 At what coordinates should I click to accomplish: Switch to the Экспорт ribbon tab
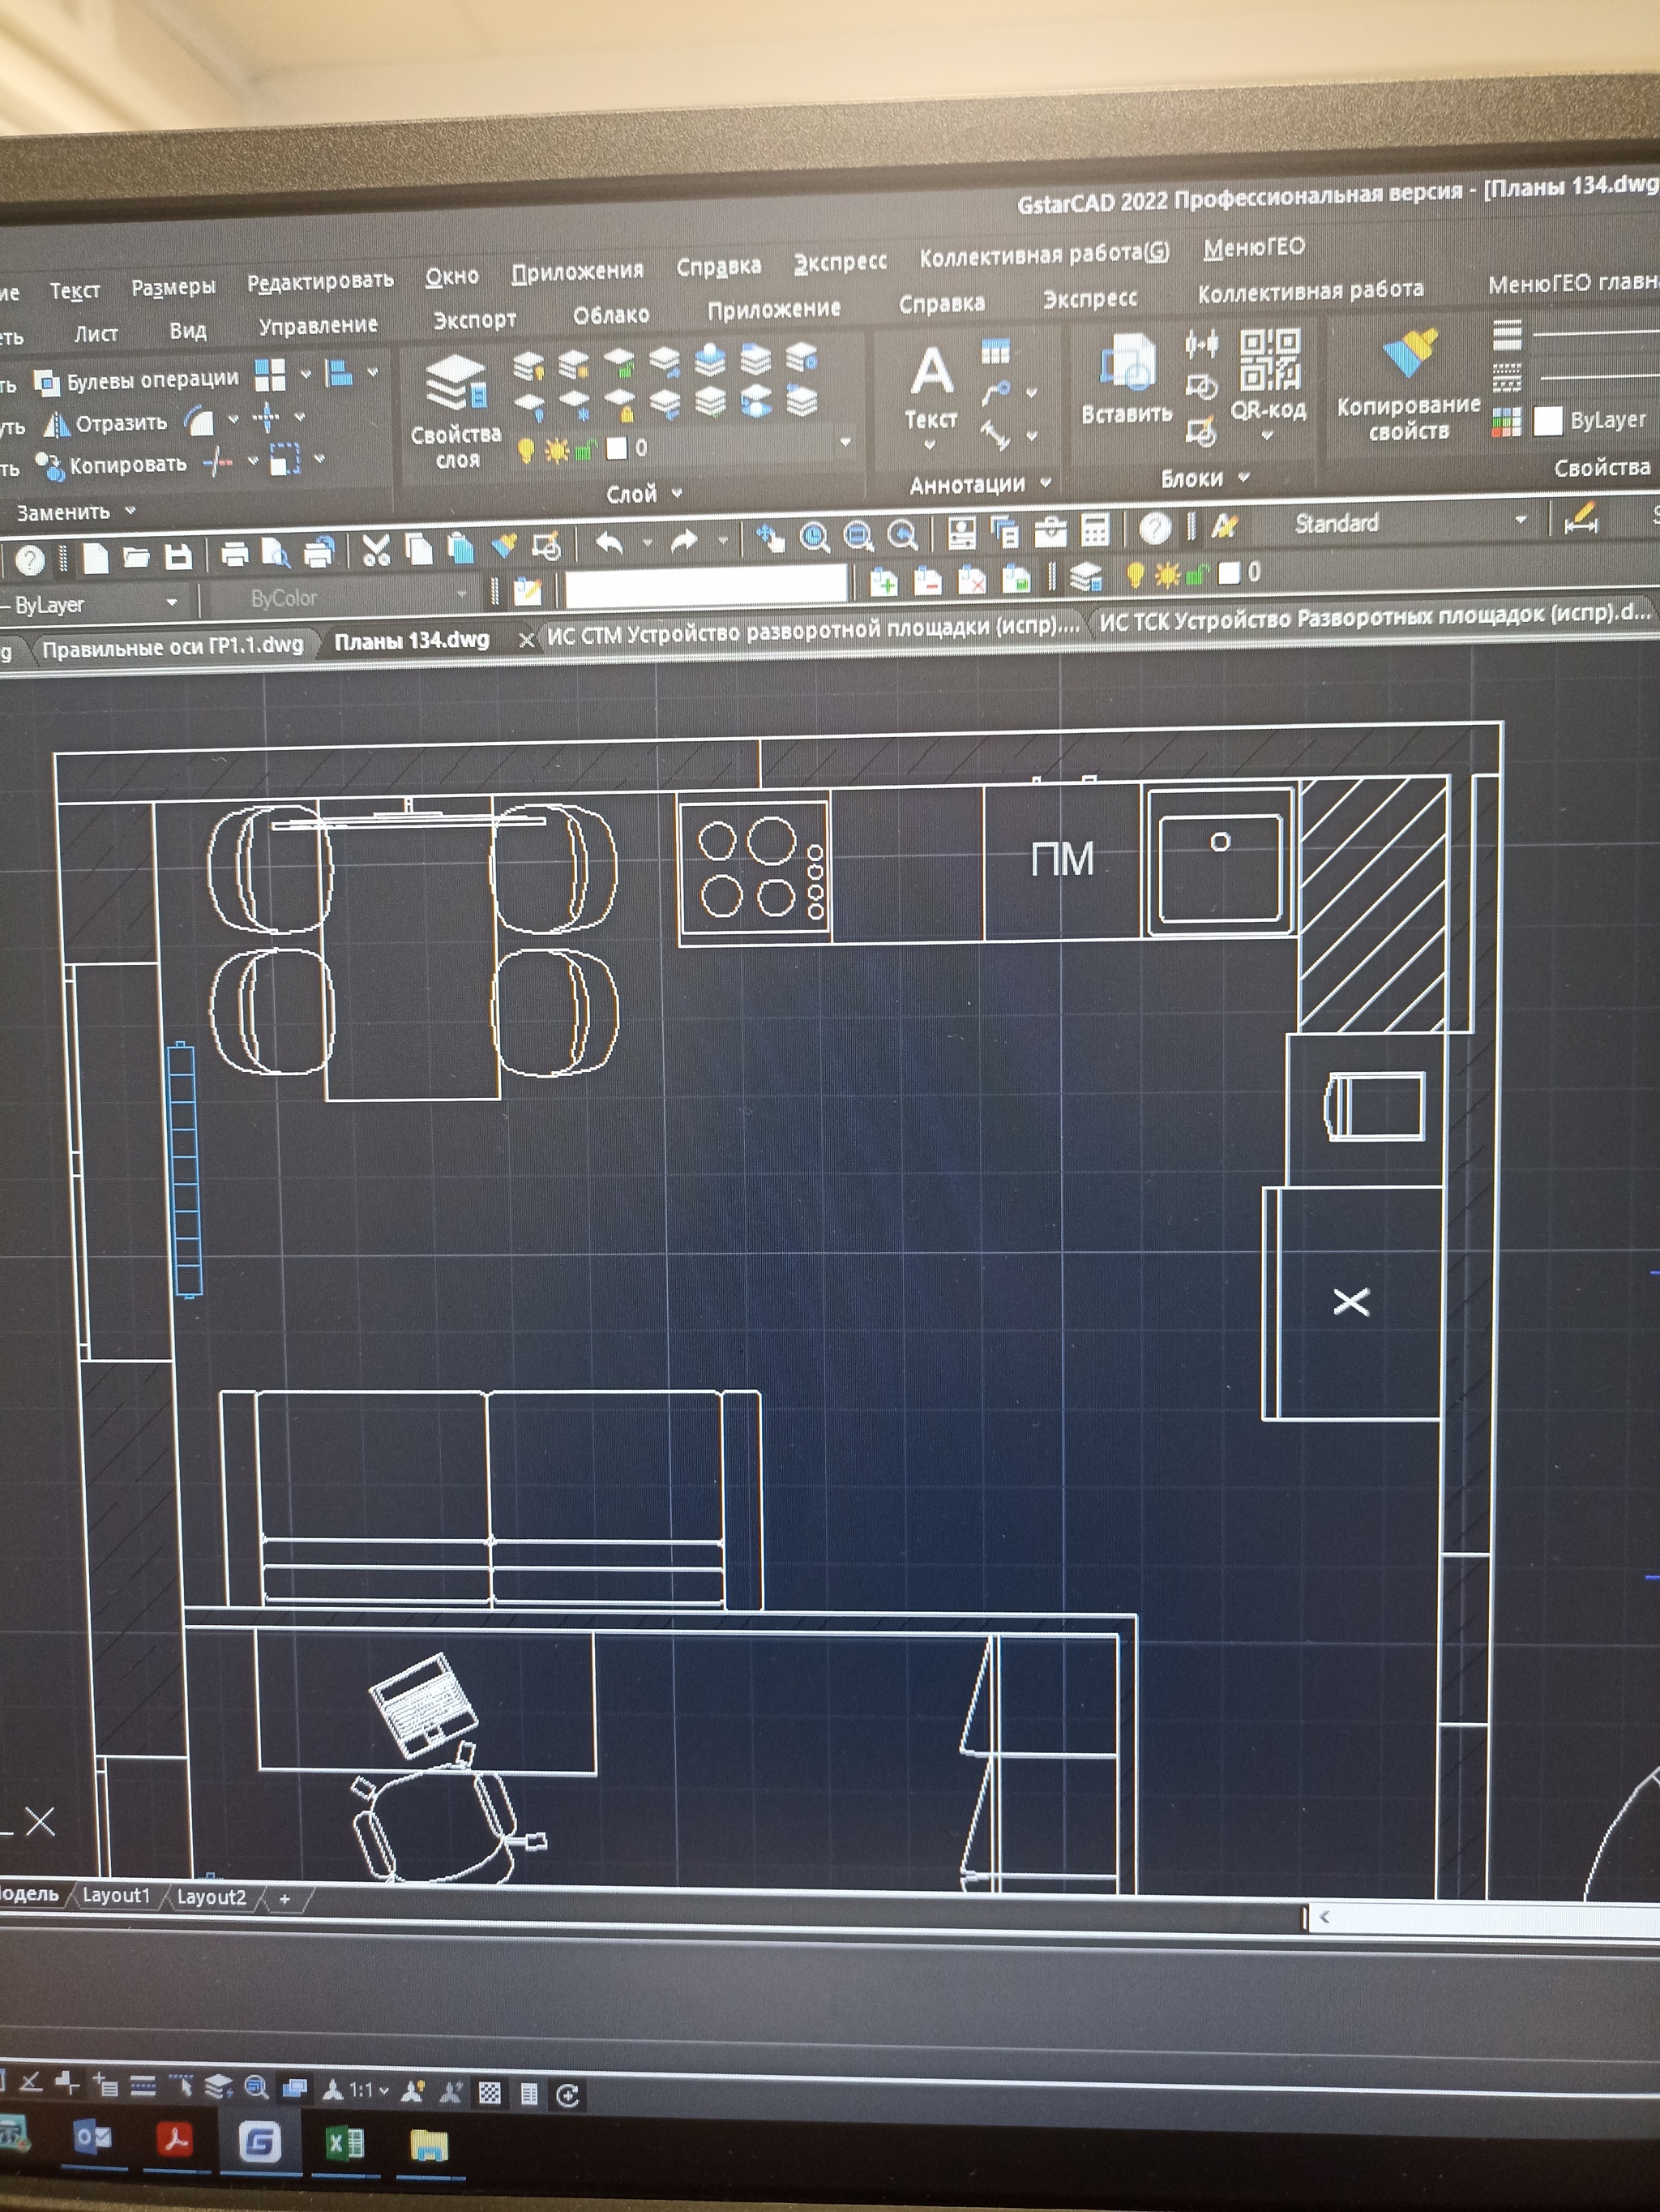[x=475, y=320]
